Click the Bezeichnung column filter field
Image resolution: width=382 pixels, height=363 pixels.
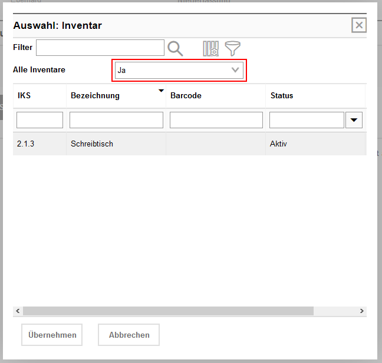pyautogui.click(x=116, y=120)
